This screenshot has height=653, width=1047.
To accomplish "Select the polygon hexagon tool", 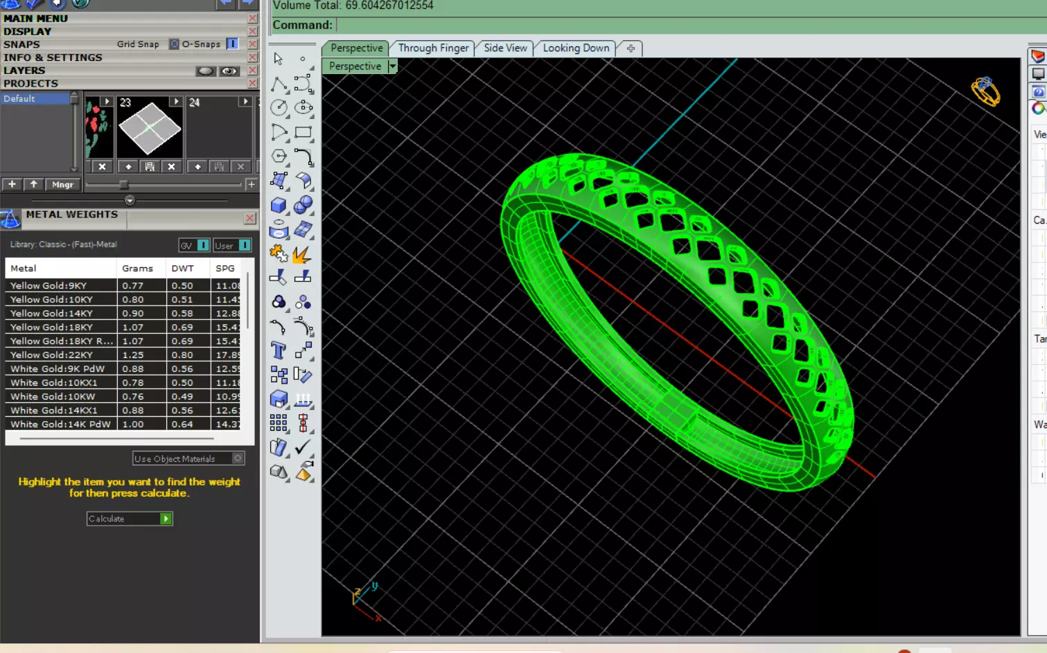I will click(279, 156).
